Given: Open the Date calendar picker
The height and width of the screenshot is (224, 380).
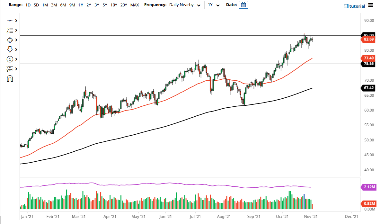Looking at the screenshot, I should [243, 5].
